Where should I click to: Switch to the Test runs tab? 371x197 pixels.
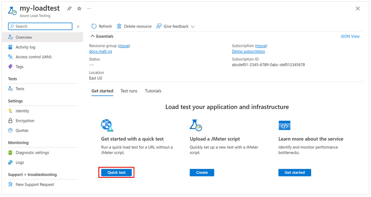[x=129, y=91]
